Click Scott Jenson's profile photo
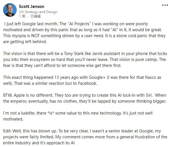Viewport: 171px width, 146px height. [10, 10]
